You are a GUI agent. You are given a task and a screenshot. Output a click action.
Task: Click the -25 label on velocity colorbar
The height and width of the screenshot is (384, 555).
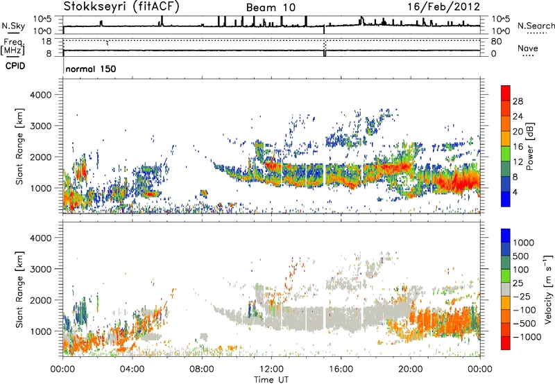(x=522, y=296)
